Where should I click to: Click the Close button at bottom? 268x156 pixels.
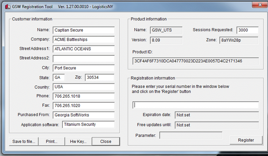[x=106, y=142]
